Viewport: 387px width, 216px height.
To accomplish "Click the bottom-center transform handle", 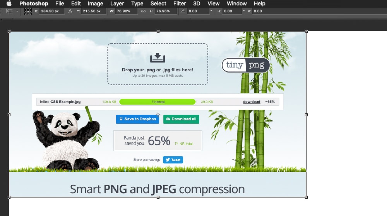I will point(158,197).
